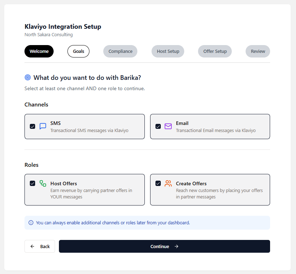Uncheck the SMS channel checkbox

[33, 126]
